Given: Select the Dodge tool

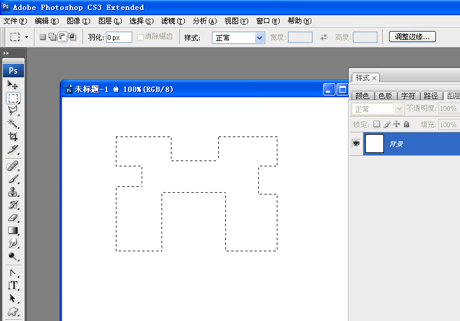Looking at the screenshot, I should [13, 257].
